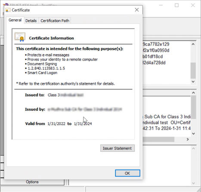Image resolution: width=201 pixels, height=192 pixels.
Task: Click the Certificate title bar icon
Action: click(8, 10)
